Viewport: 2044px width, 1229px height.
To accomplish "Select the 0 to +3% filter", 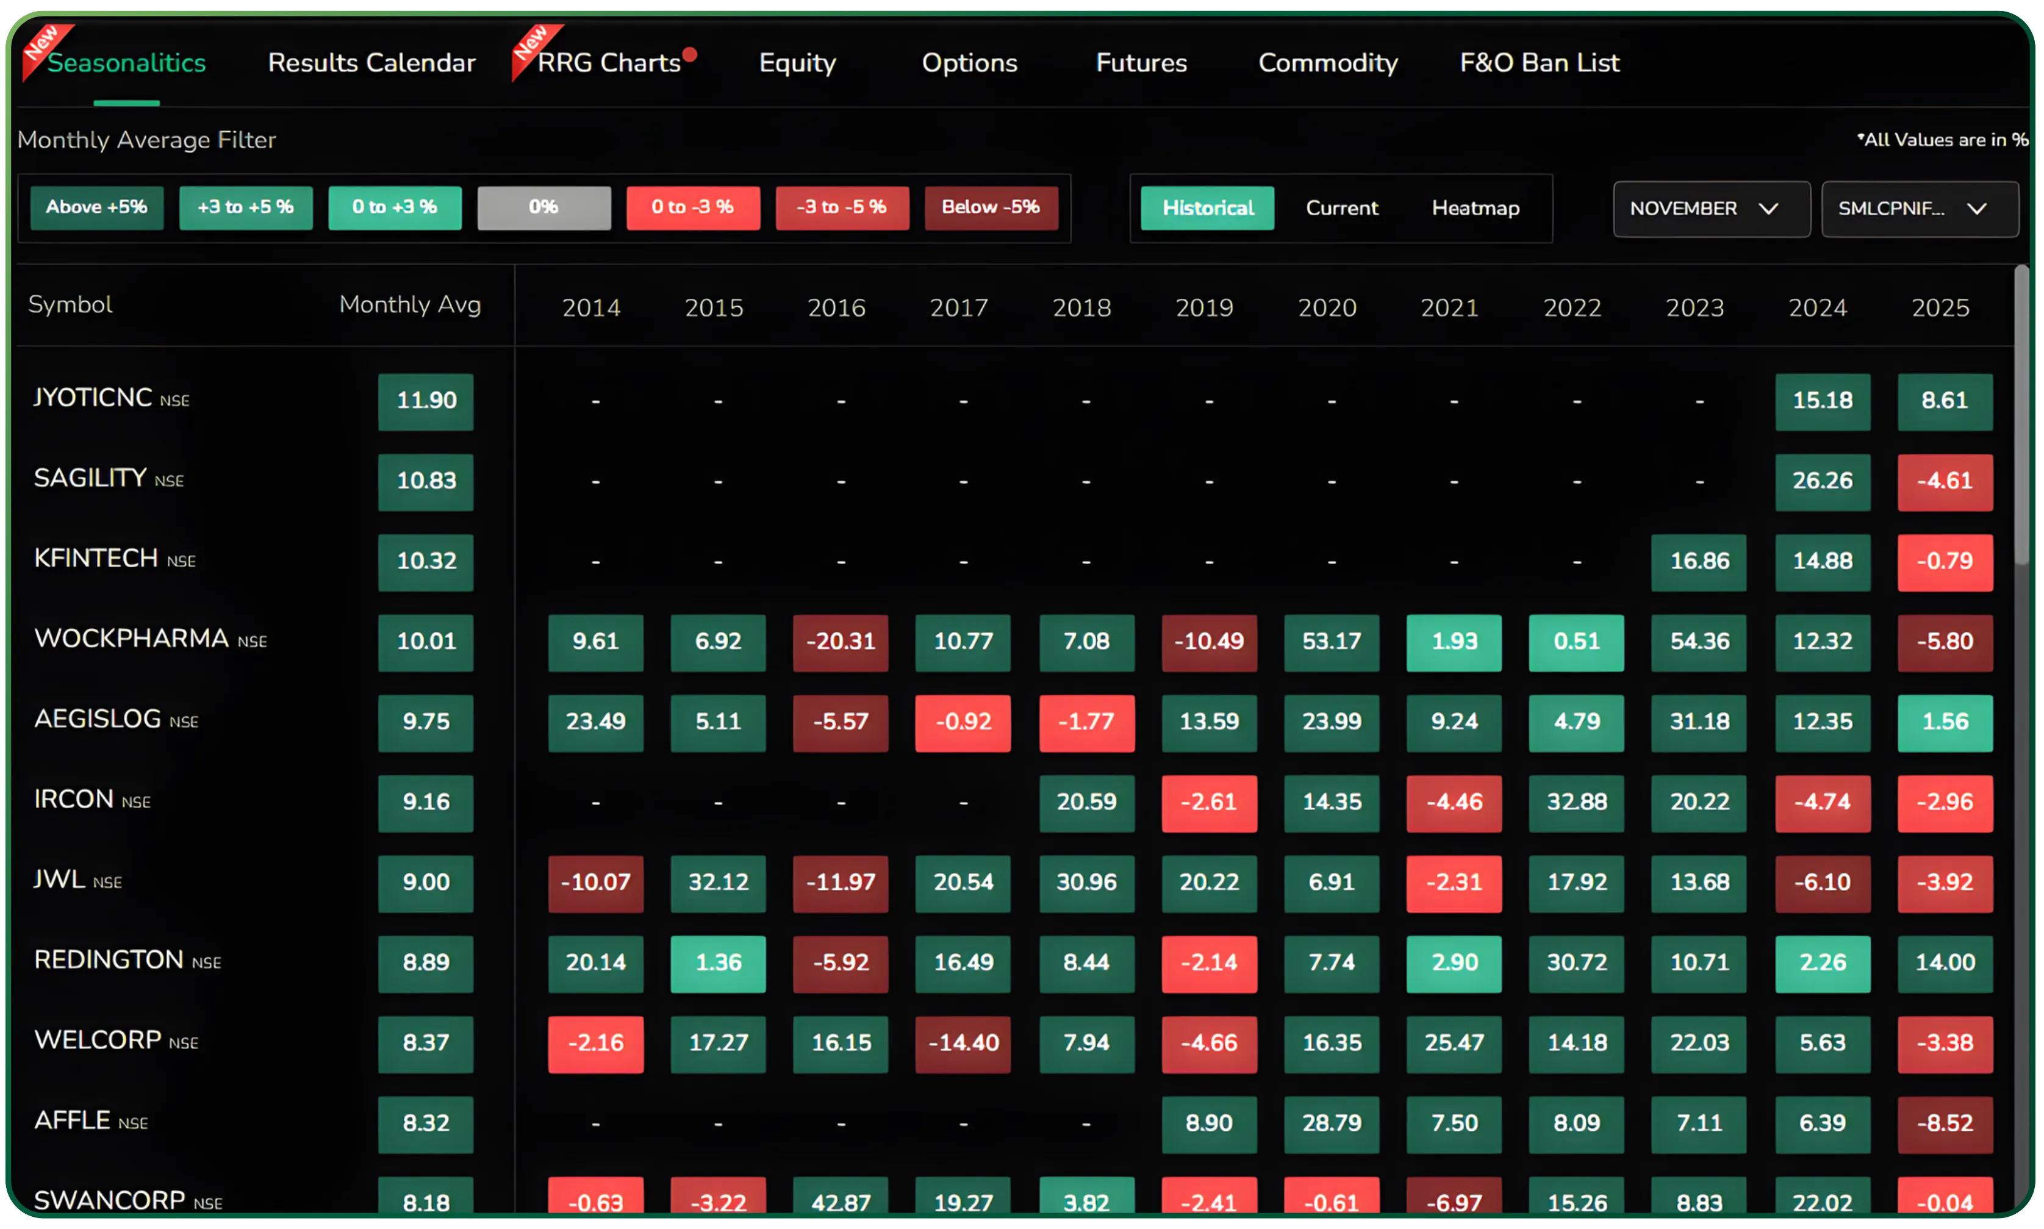I will point(395,207).
